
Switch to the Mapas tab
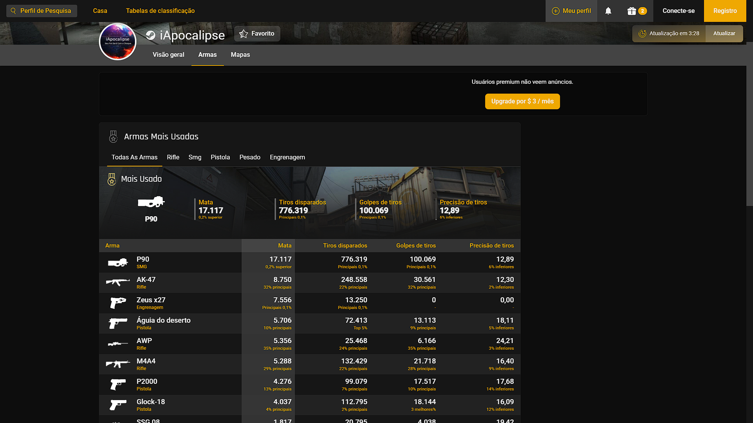(240, 55)
